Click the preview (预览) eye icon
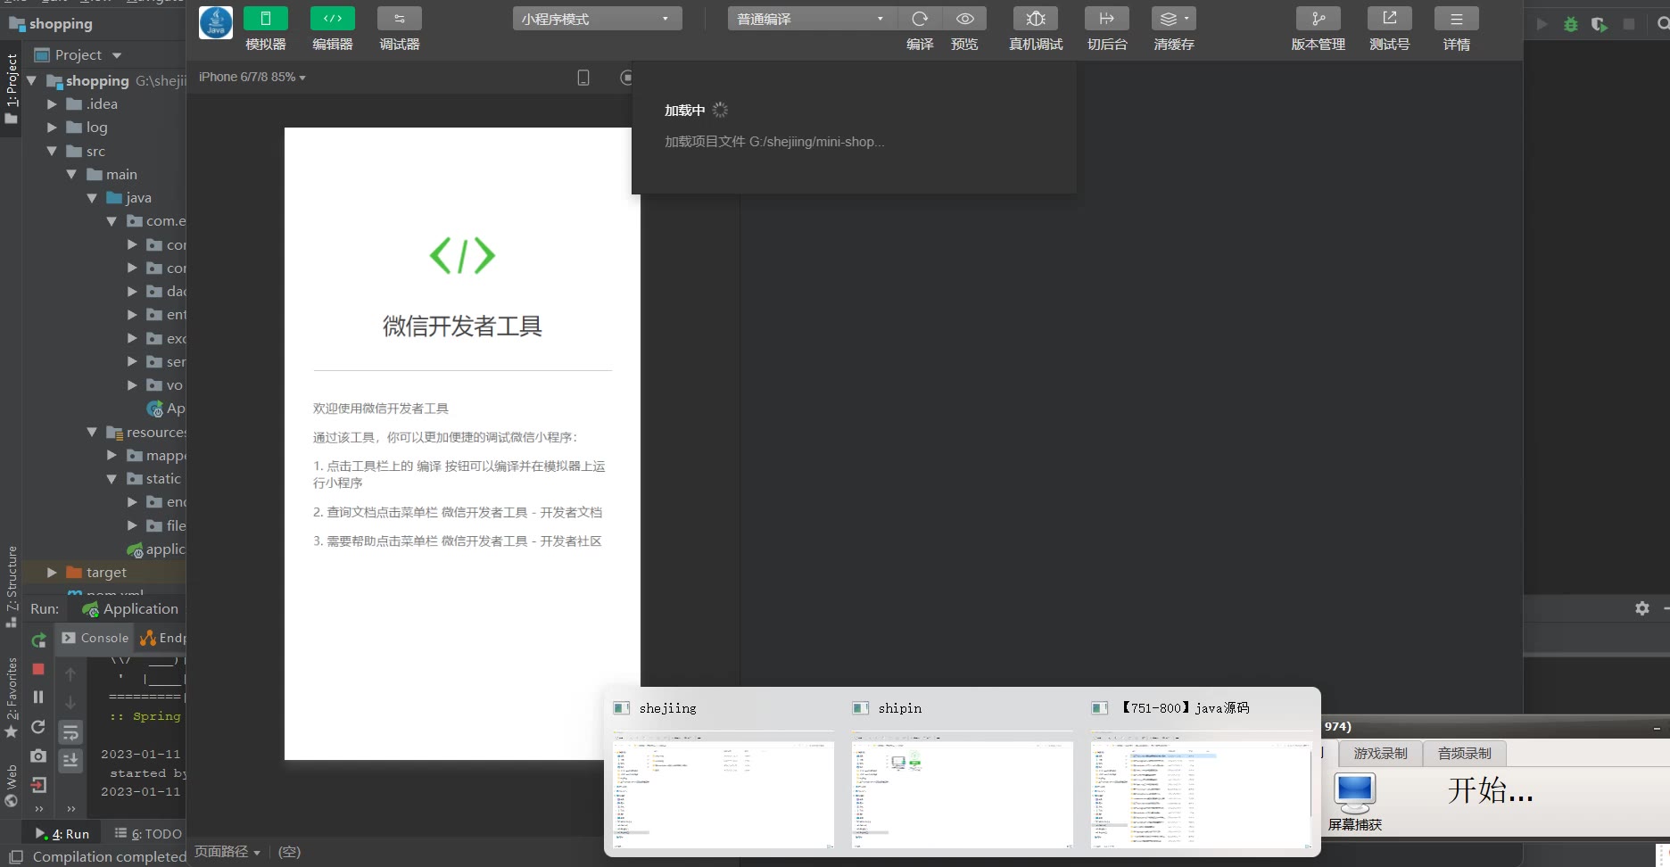This screenshot has width=1670, height=867. pos(964,19)
